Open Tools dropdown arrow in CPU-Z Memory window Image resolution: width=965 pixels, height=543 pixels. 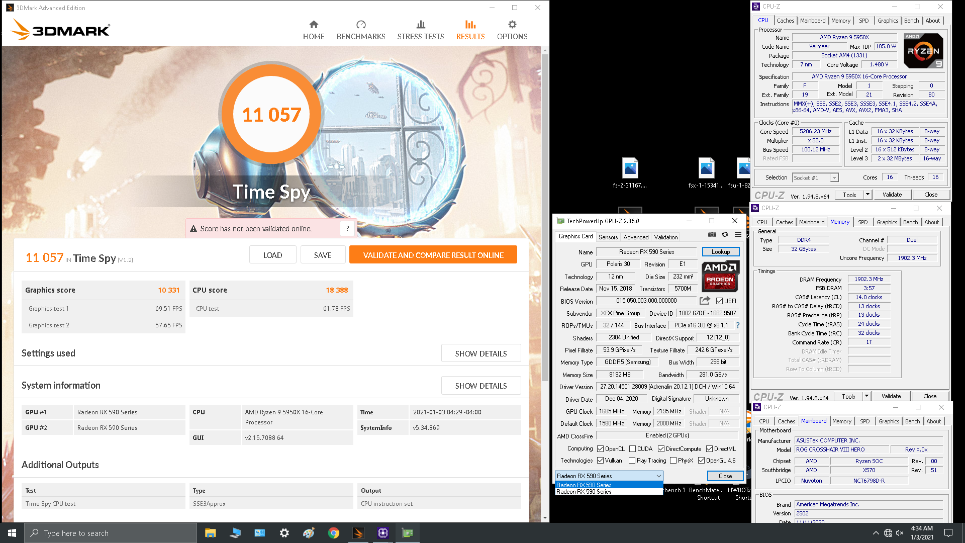[866, 396]
